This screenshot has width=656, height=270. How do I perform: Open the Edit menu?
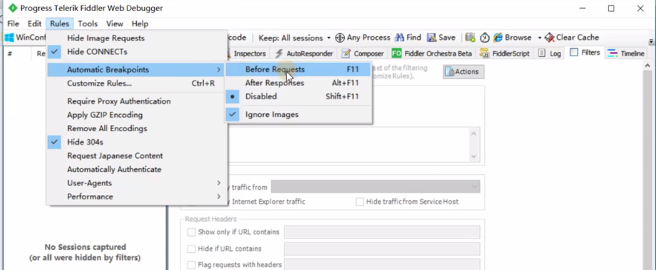(35, 24)
